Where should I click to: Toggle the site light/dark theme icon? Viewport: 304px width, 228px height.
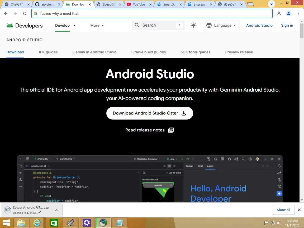(x=193, y=25)
